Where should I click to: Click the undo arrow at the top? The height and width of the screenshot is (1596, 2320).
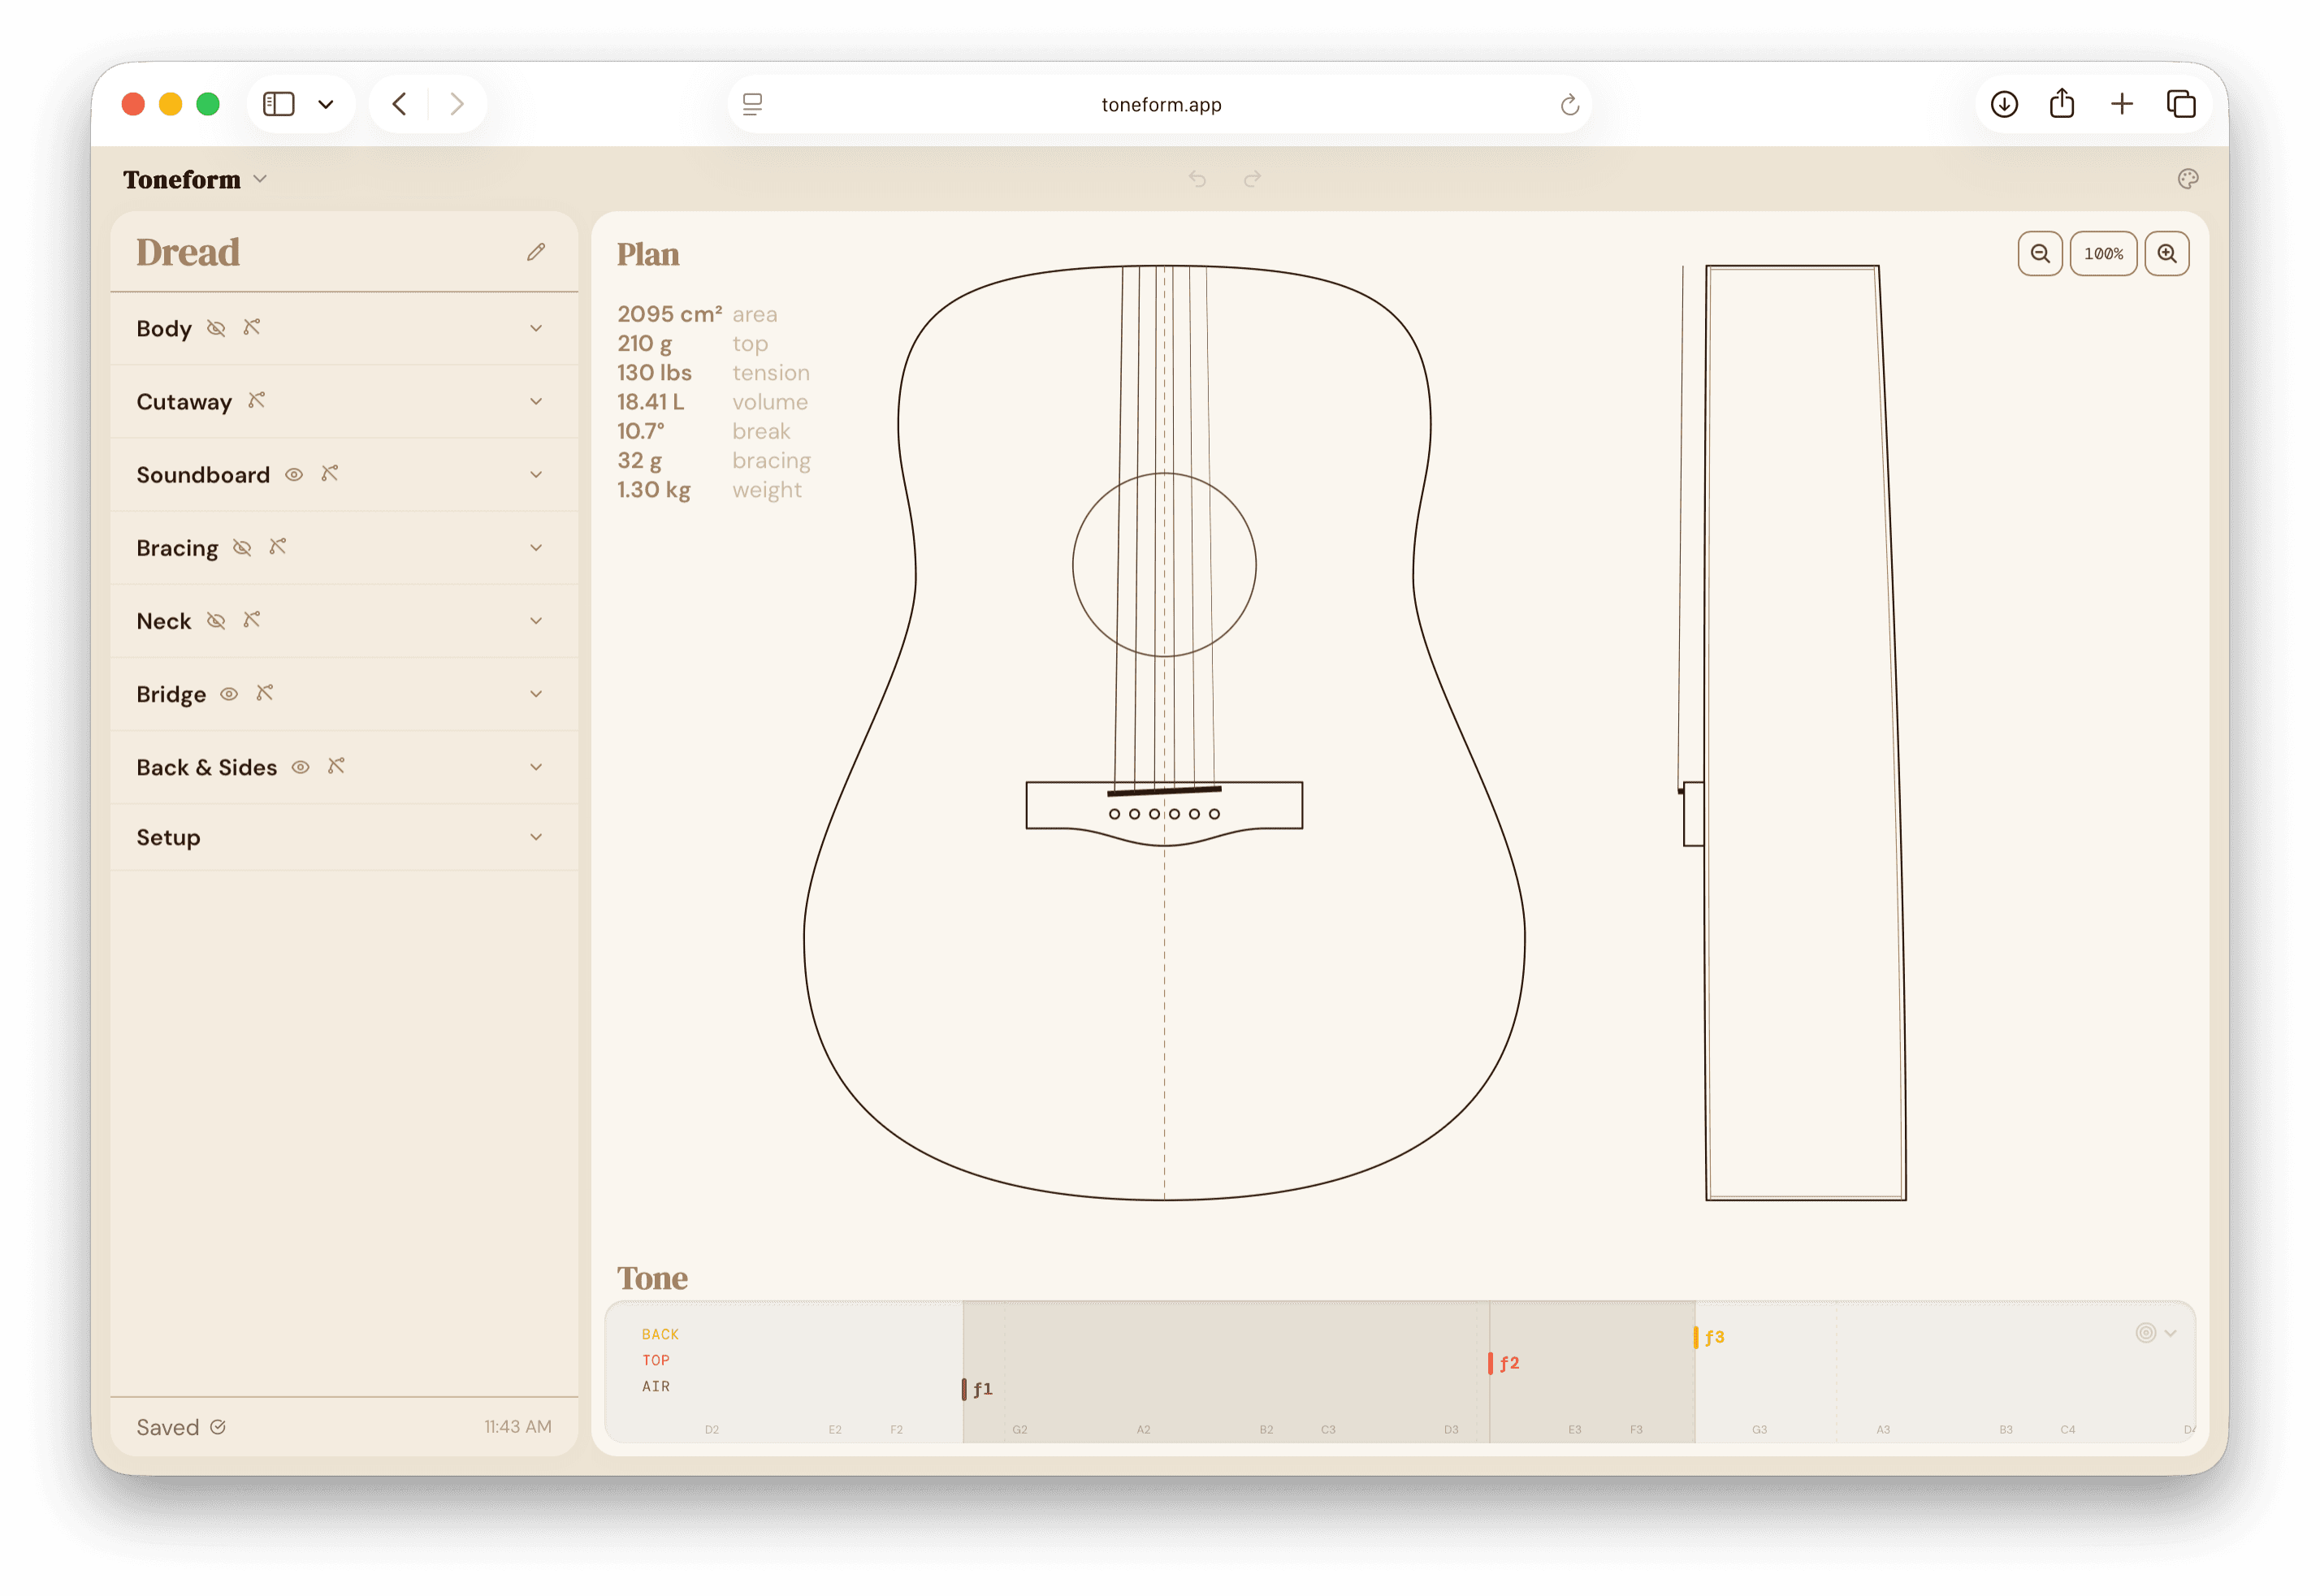tap(1198, 178)
